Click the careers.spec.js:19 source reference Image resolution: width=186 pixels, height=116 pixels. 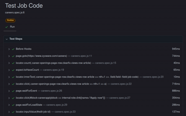pos(54,70)
